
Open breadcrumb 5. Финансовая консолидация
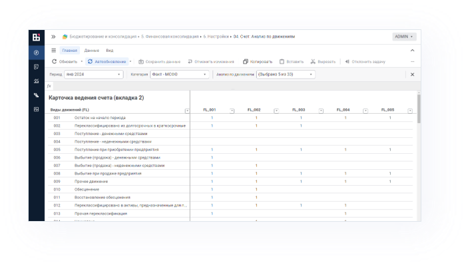point(170,37)
